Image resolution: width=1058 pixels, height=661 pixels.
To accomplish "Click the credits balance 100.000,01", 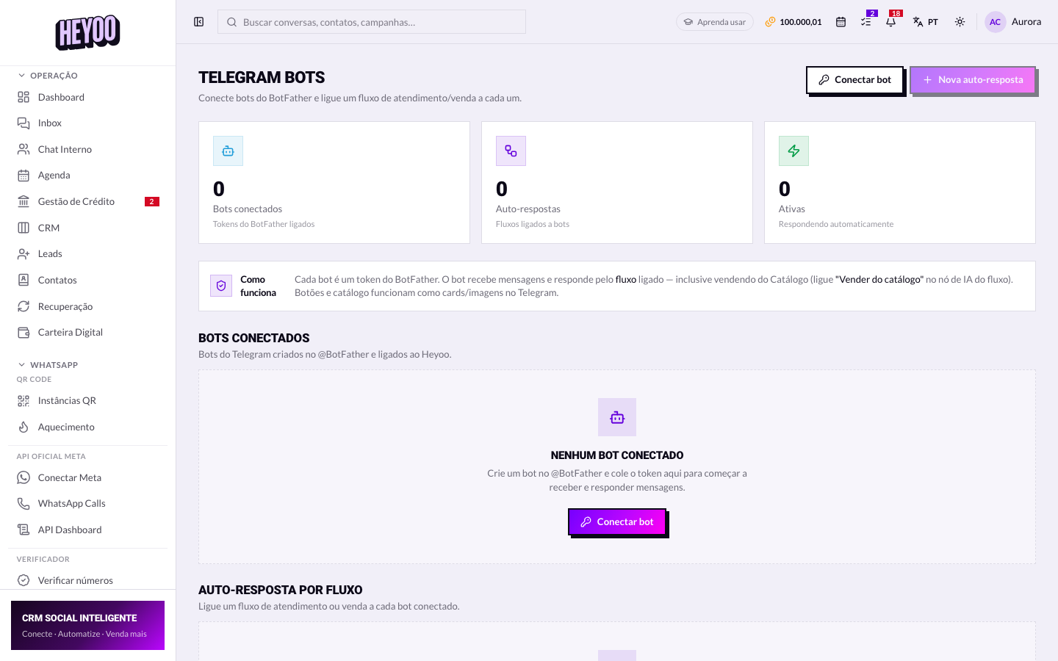I will point(794,22).
